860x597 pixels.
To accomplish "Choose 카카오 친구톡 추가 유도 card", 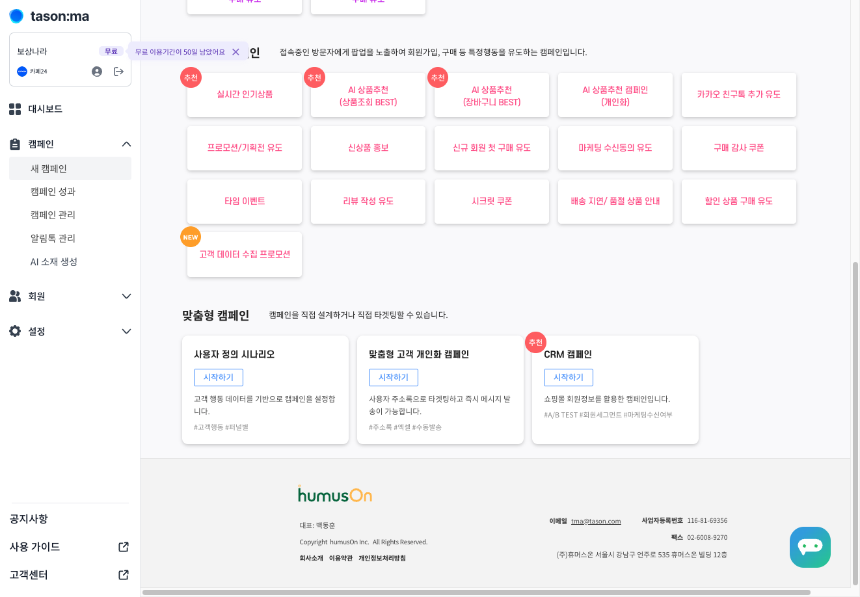I will coord(739,95).
